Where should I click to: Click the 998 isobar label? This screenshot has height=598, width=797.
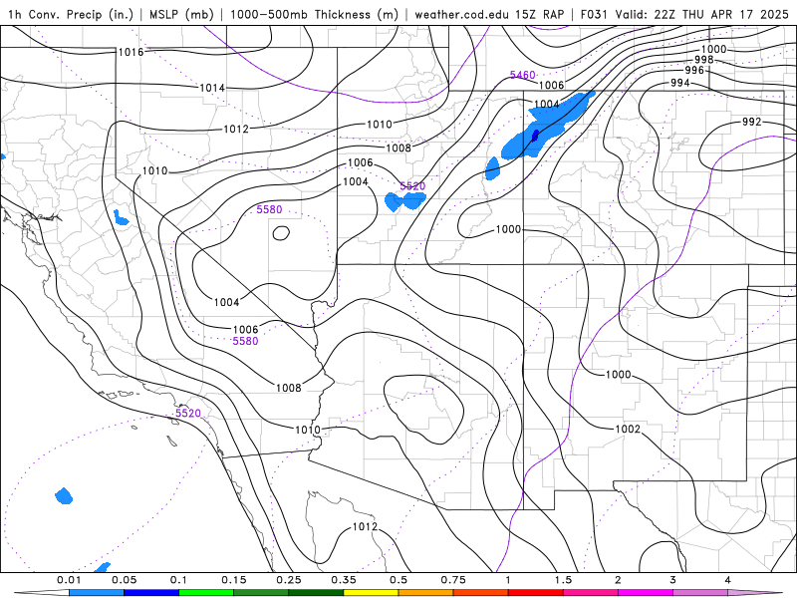click(704, 60)
